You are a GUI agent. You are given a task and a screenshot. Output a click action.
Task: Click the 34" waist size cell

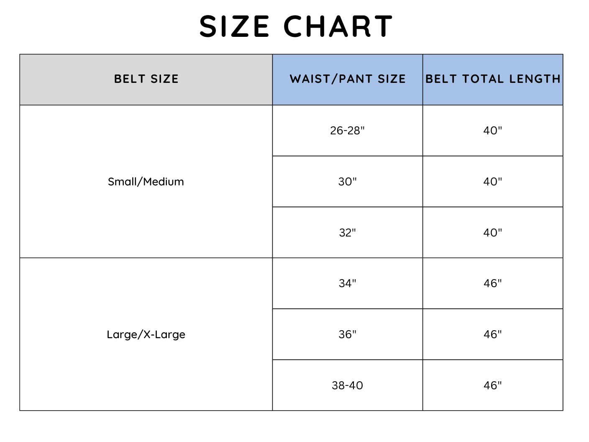click(347, 283)
